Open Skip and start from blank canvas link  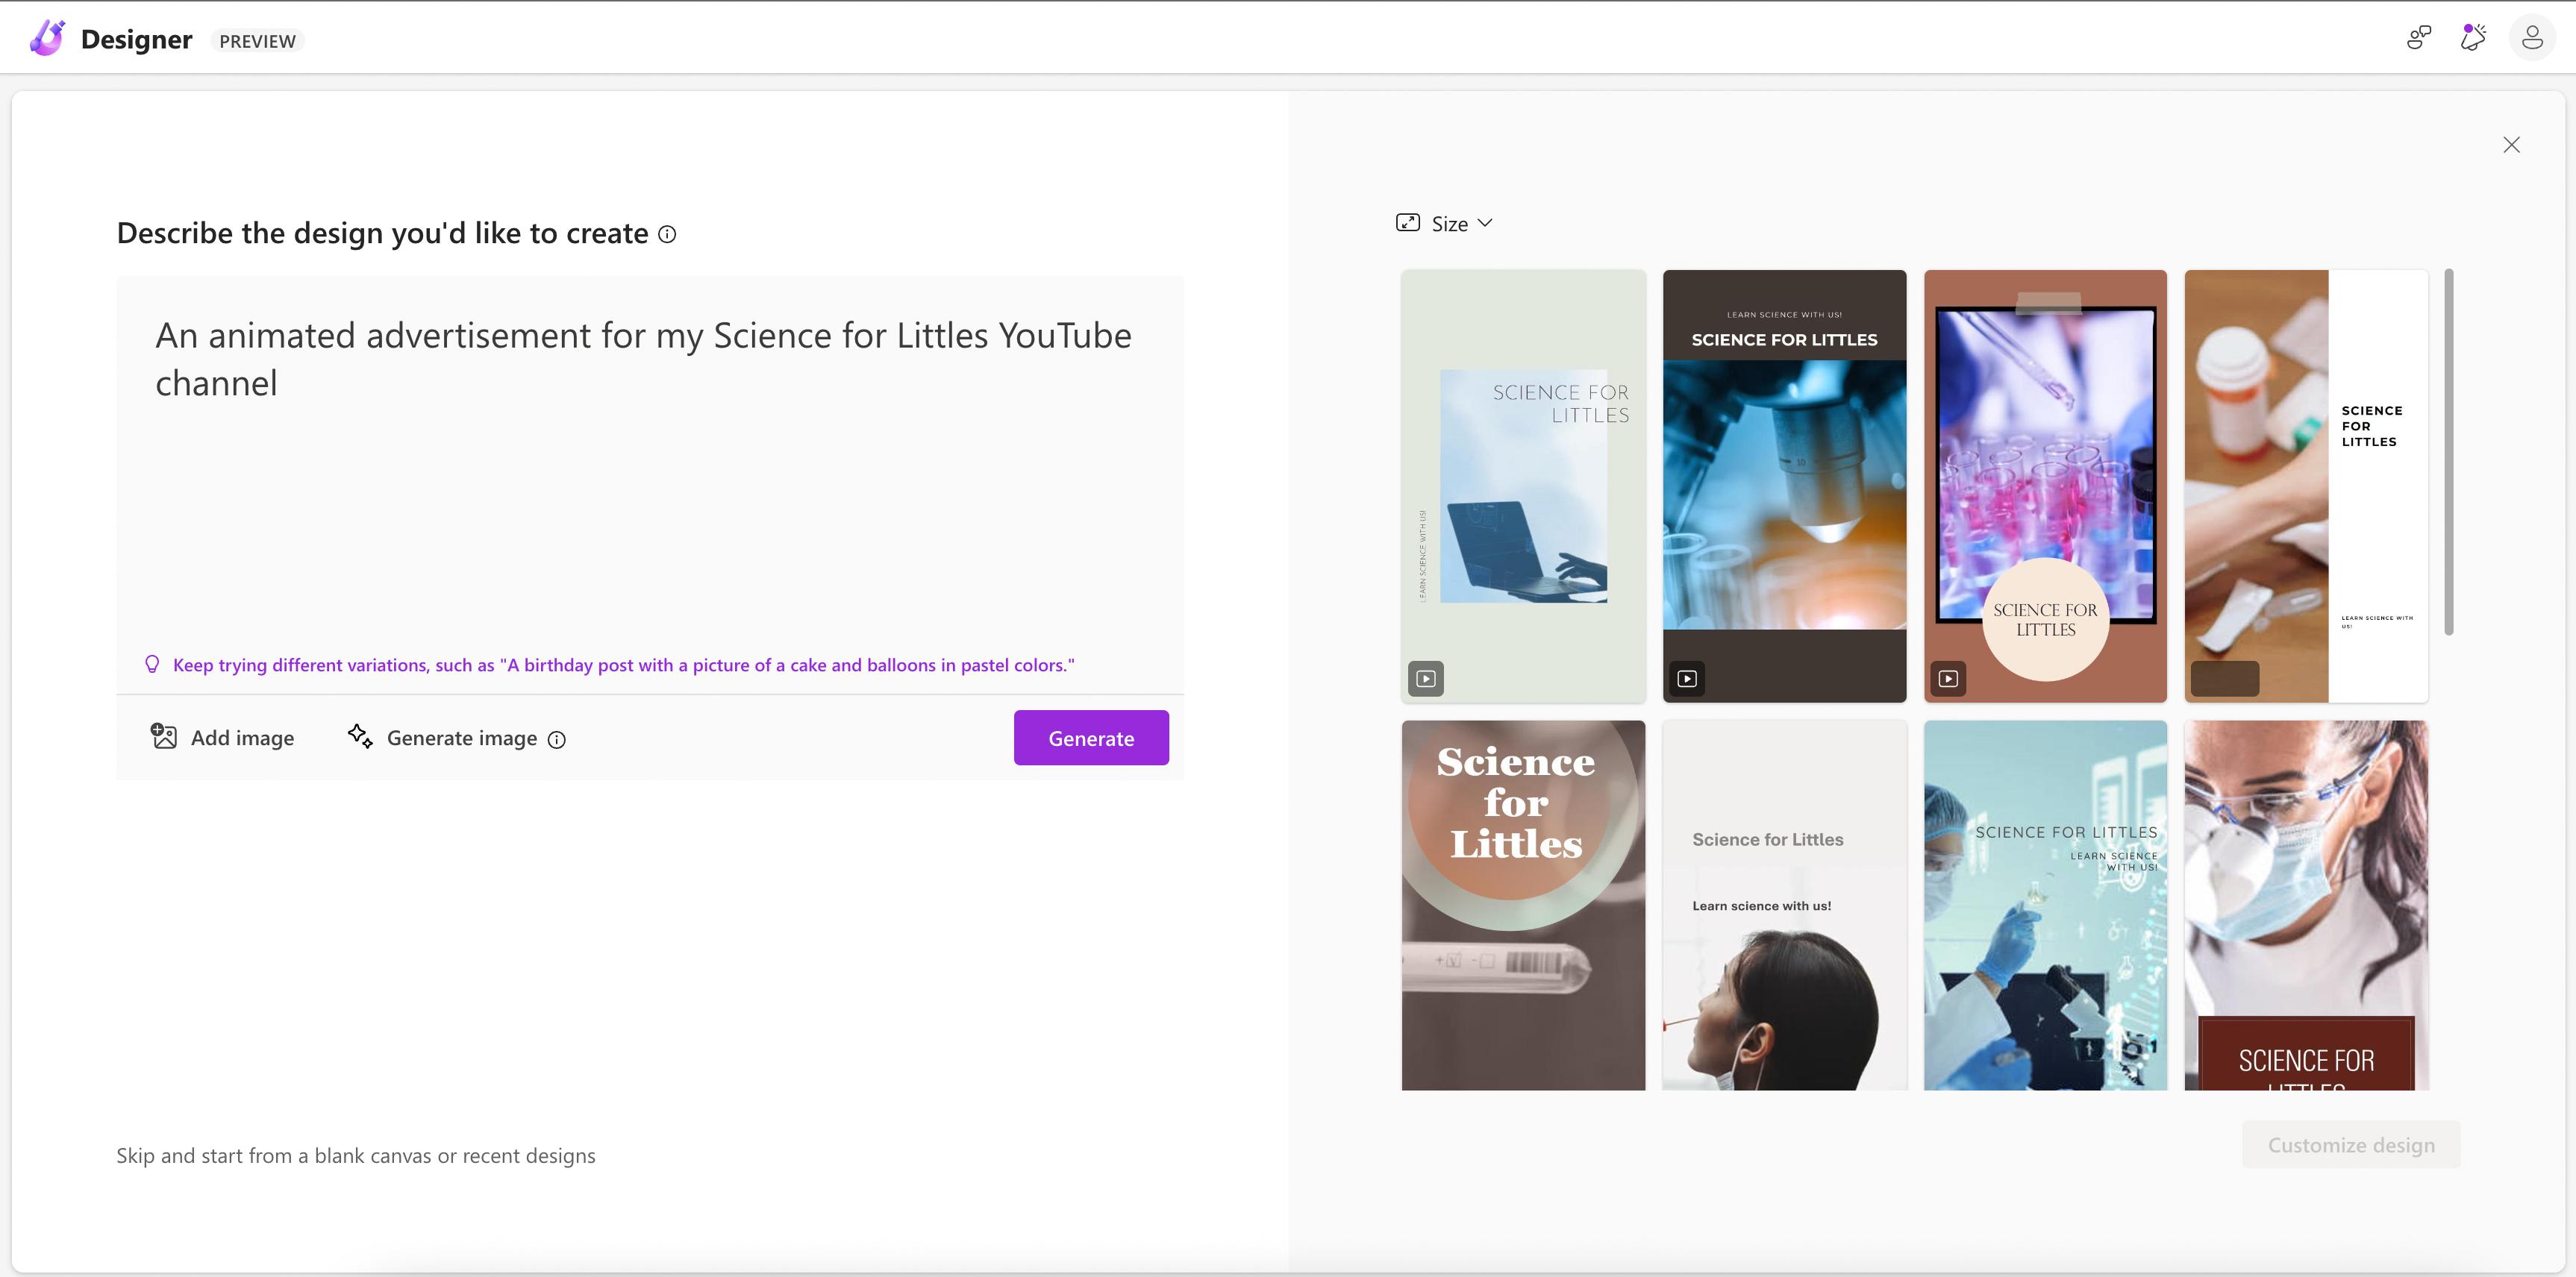click(355, 1156)
